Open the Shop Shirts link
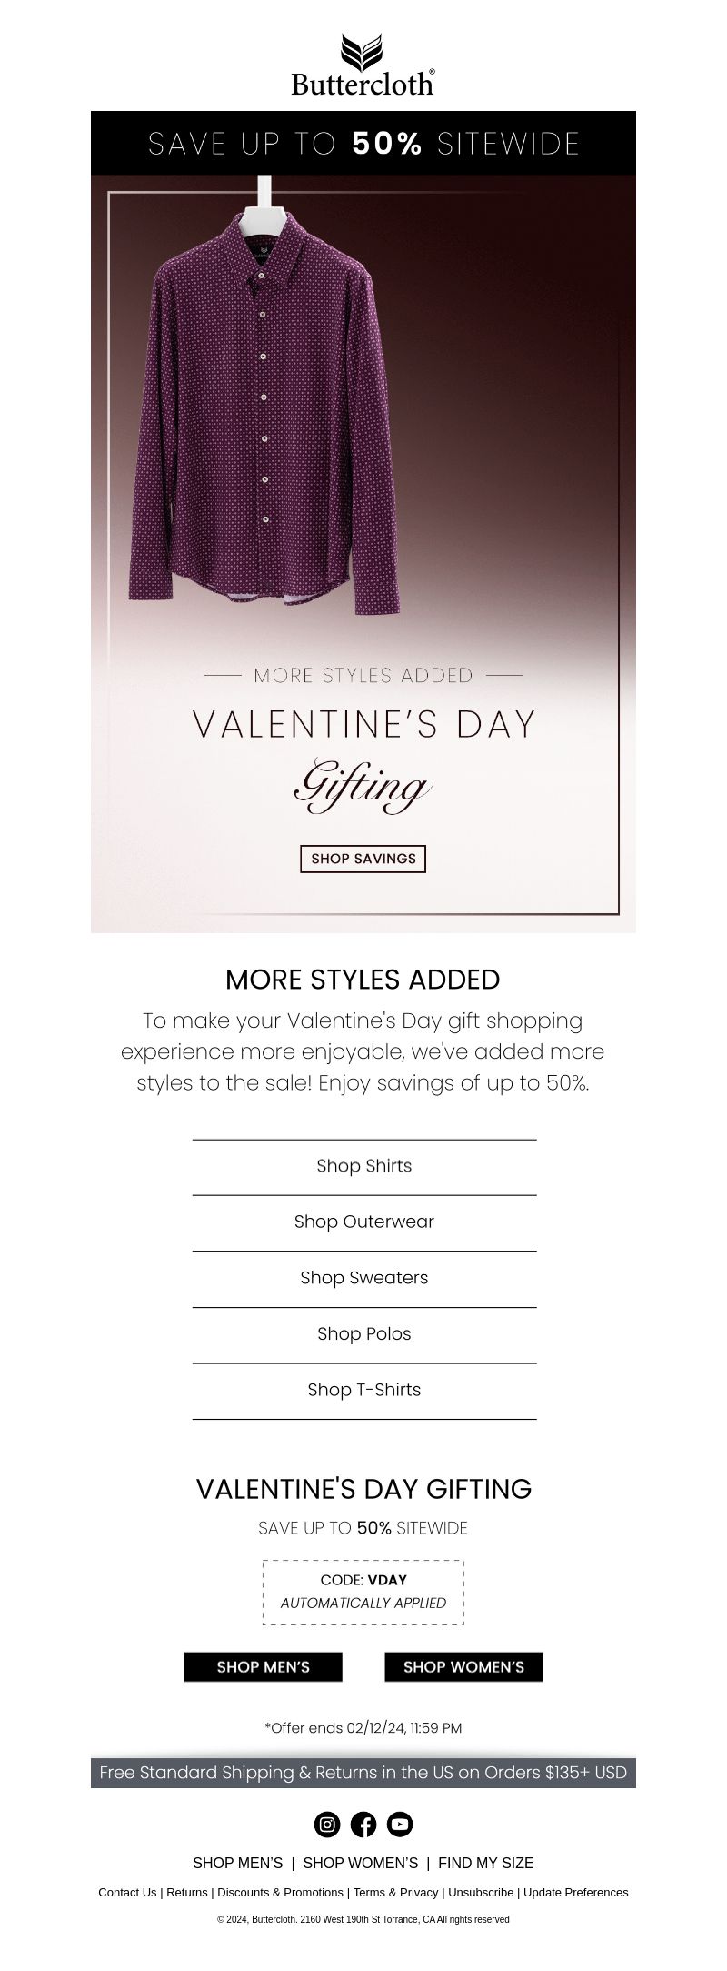Viewport: 727px width, 1971px height. point(364,1167)
